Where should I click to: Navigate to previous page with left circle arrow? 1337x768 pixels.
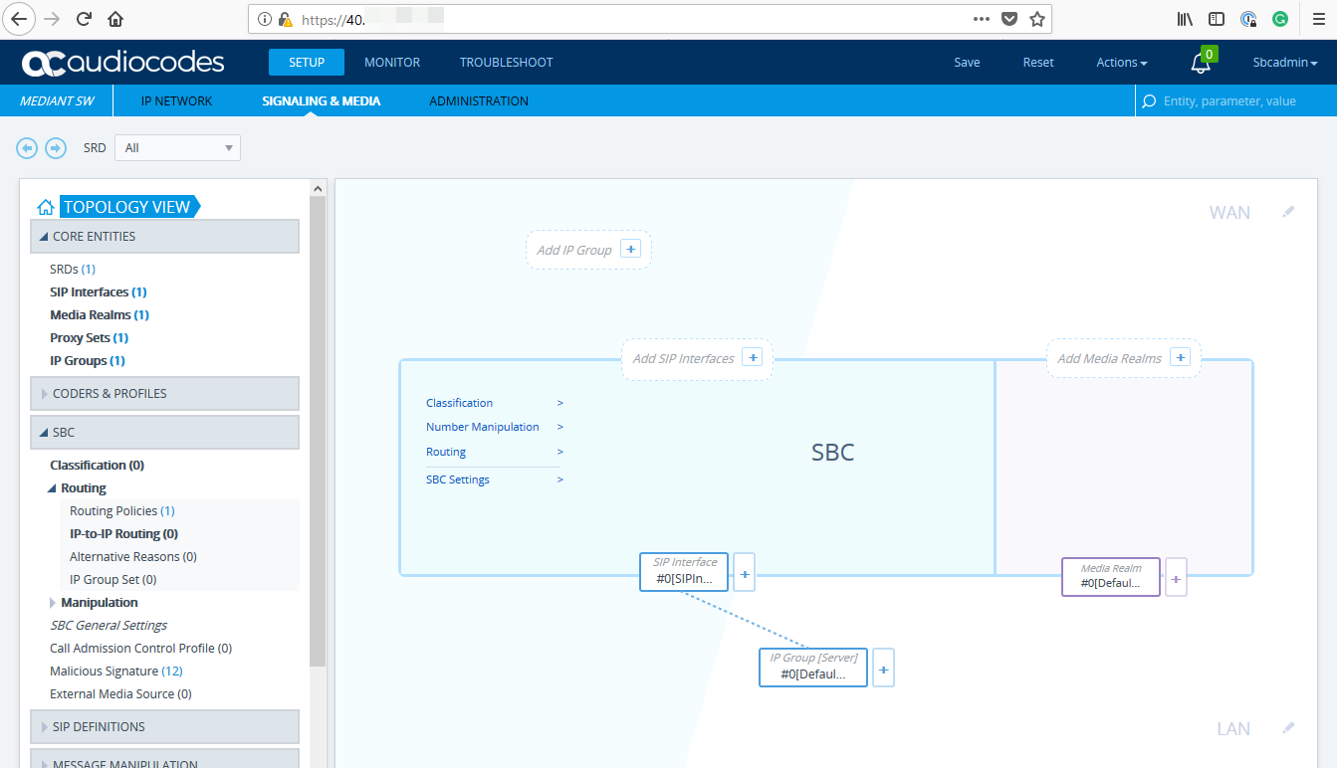point(27,148)
